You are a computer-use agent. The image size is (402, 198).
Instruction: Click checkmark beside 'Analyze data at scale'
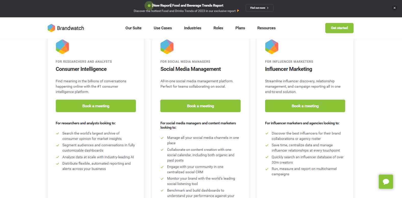(x=58, y=157)
